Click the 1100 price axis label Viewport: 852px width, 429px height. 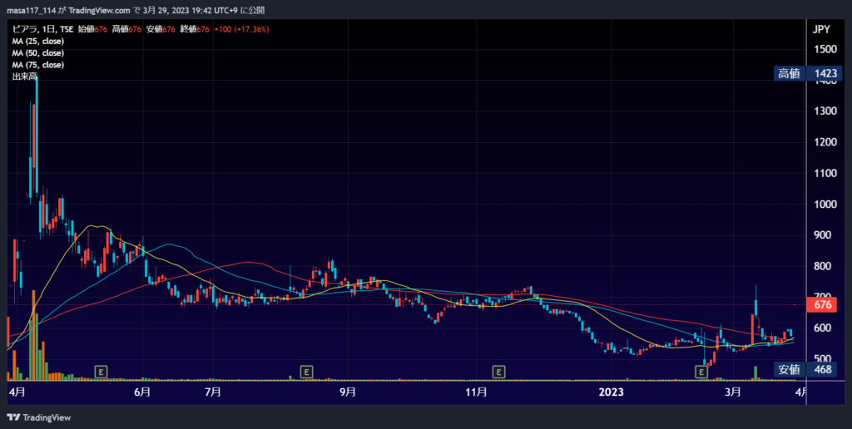tap(825, 173)
